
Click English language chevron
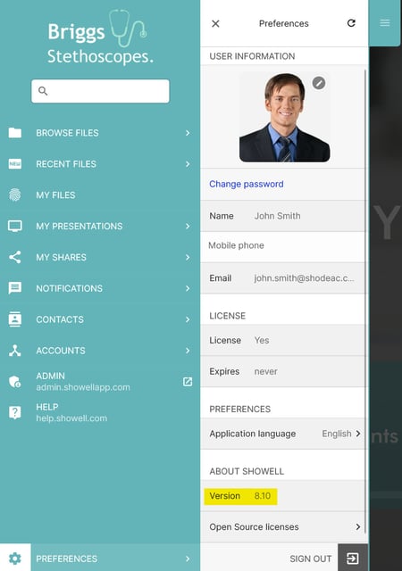pyautogui.click(x=358, y=434)
